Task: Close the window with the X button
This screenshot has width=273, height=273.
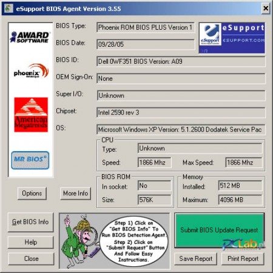Action: coord(266,8)
